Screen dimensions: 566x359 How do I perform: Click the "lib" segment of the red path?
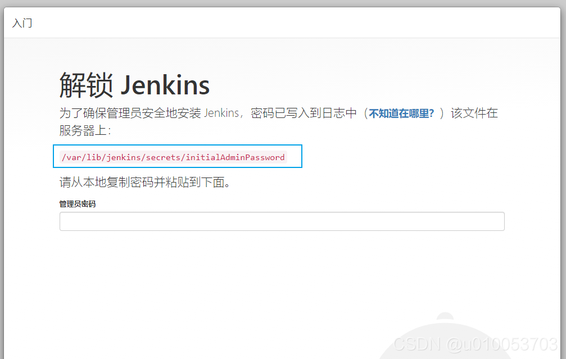93,157
